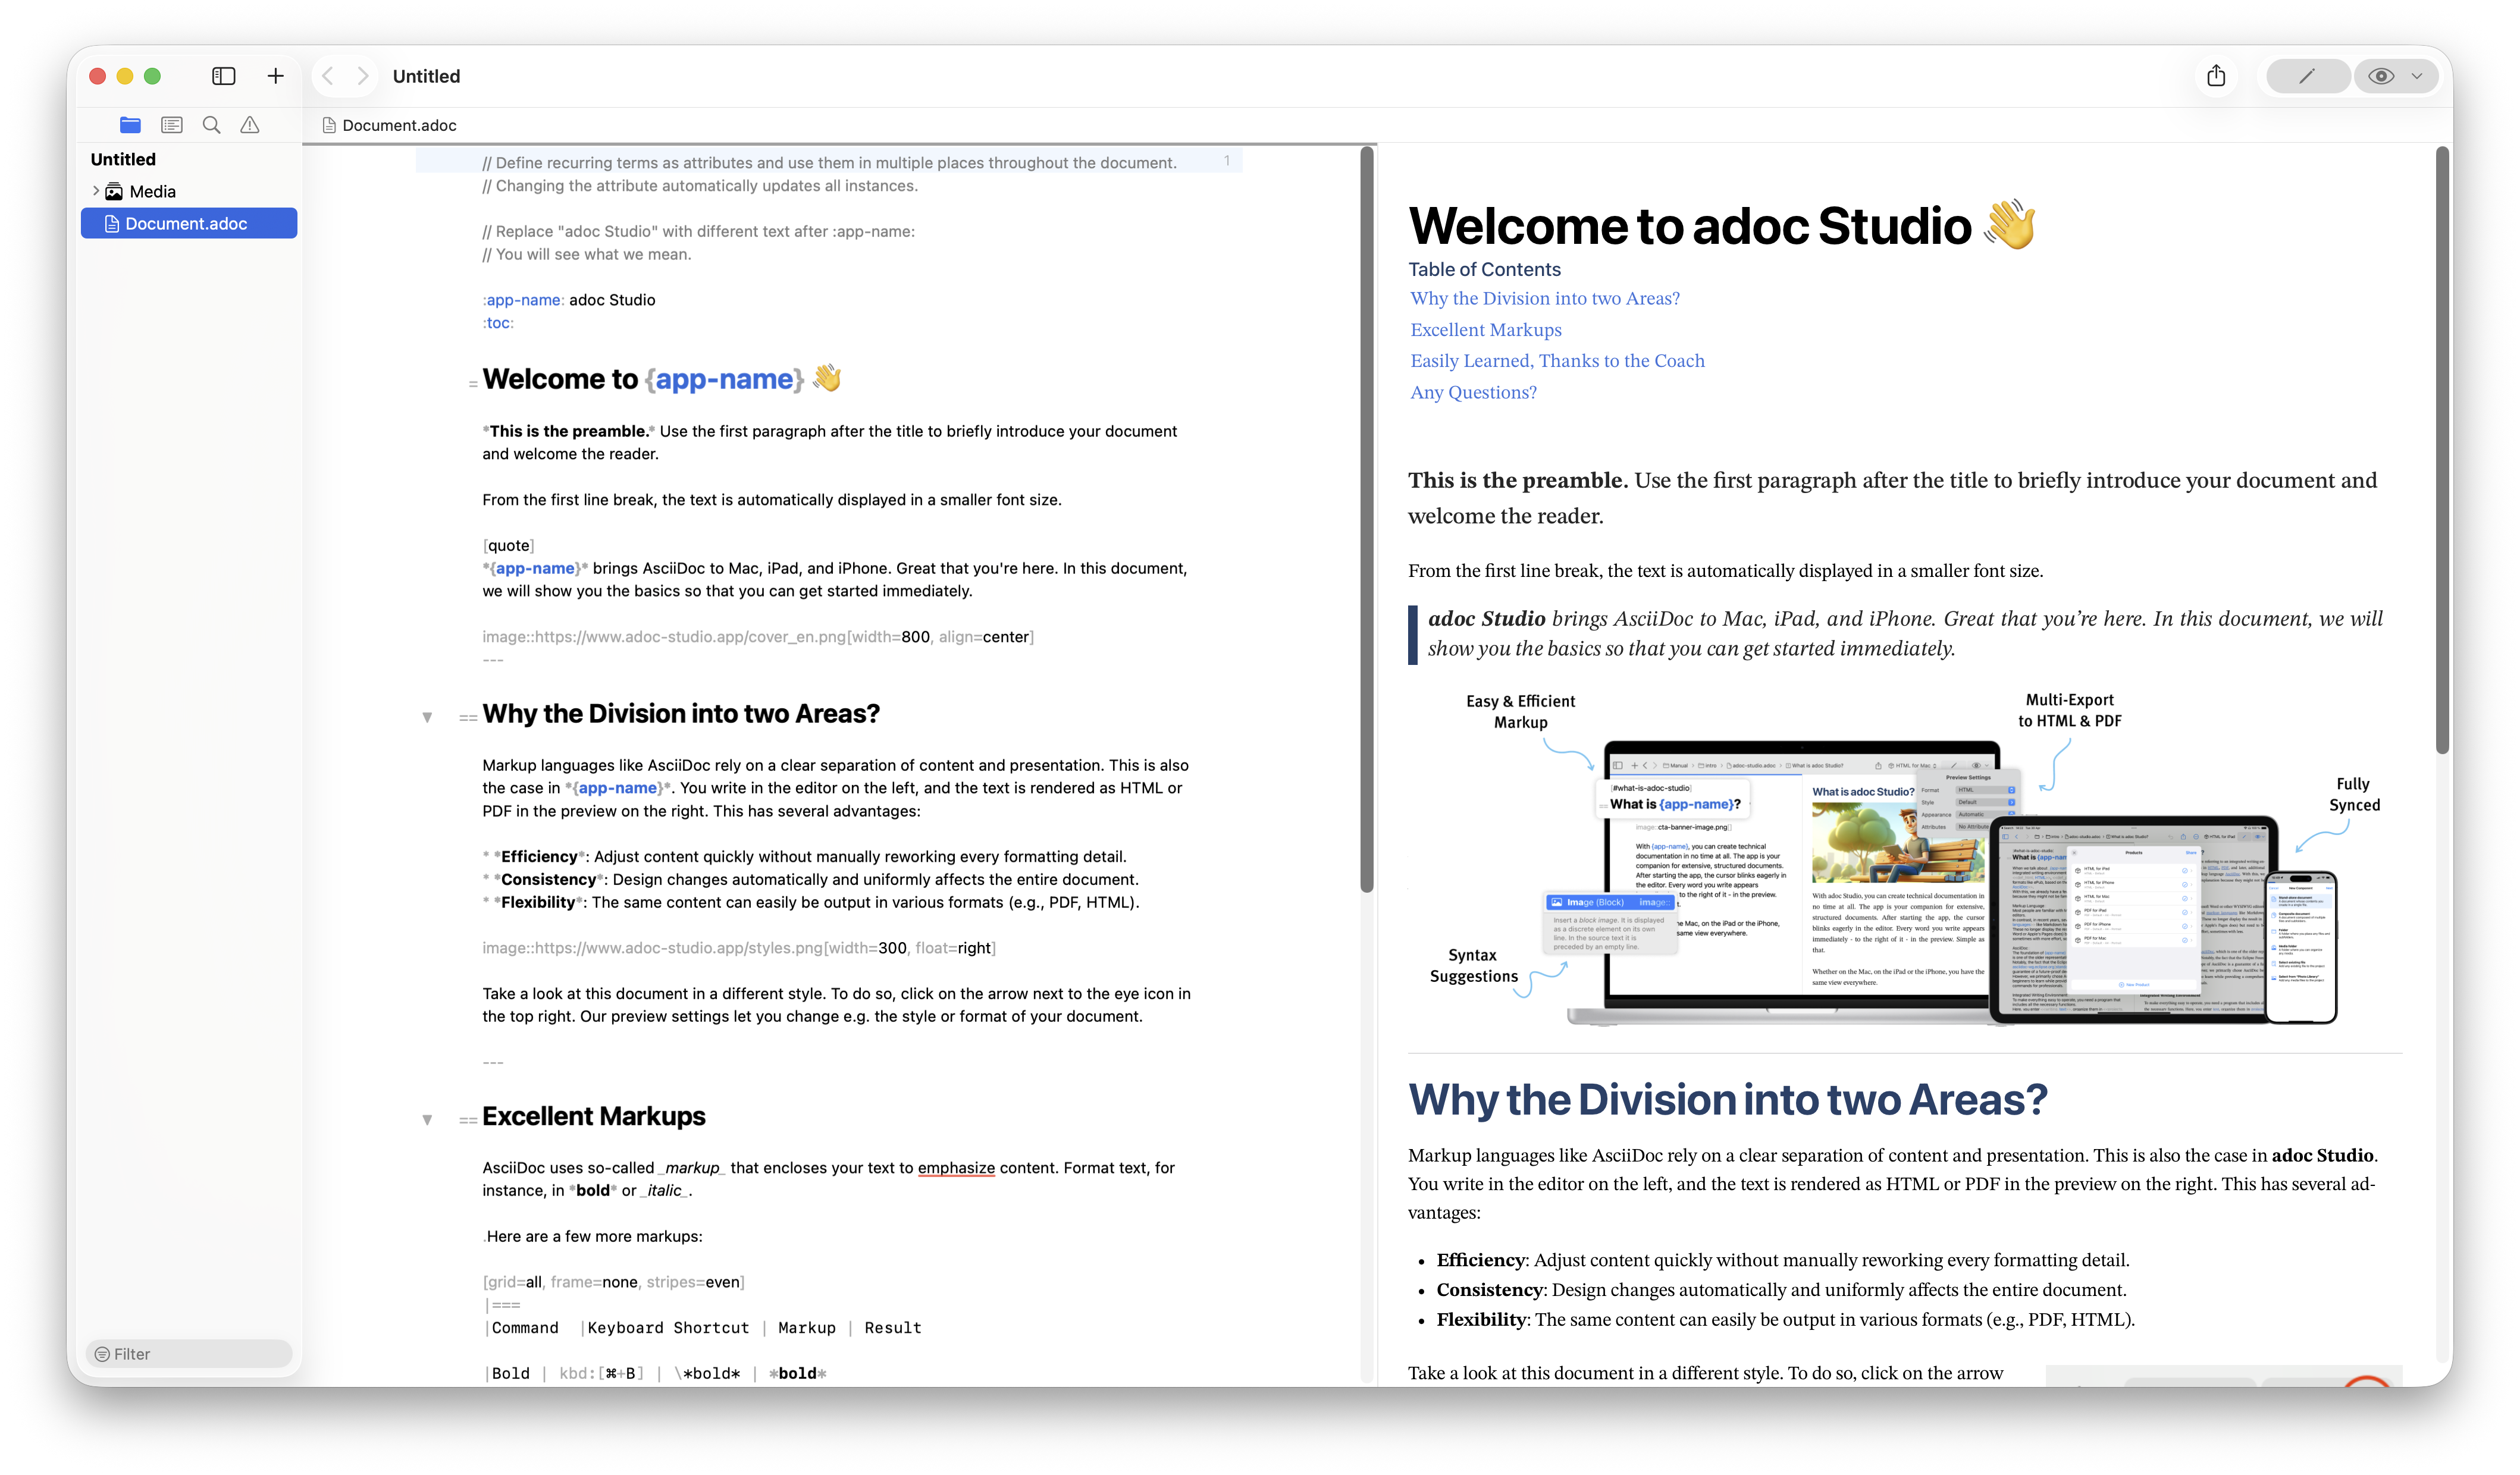
Task: Click the Filter field in sidebar
Action: 189,1353
